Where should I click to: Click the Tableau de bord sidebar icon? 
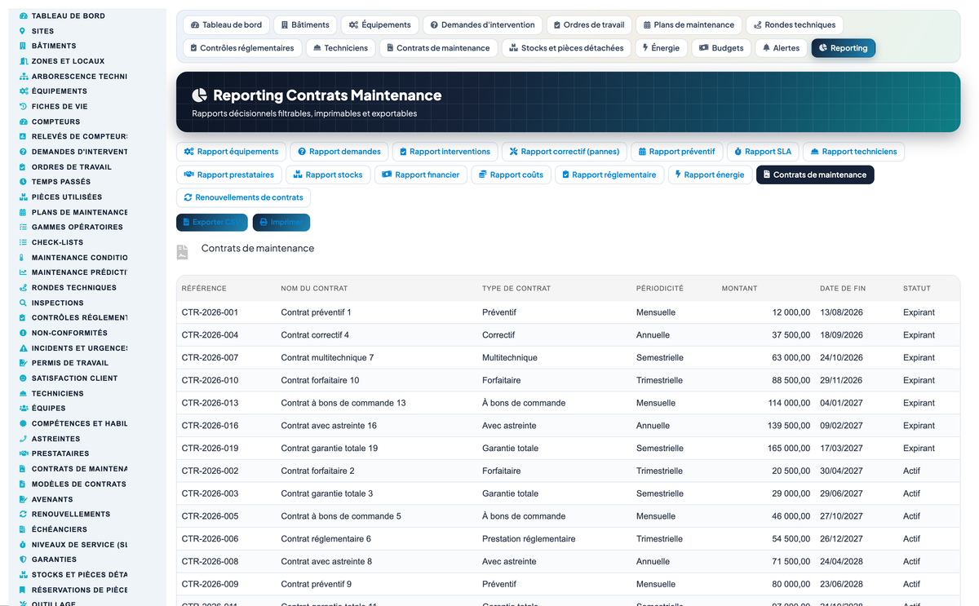point(23,15)
